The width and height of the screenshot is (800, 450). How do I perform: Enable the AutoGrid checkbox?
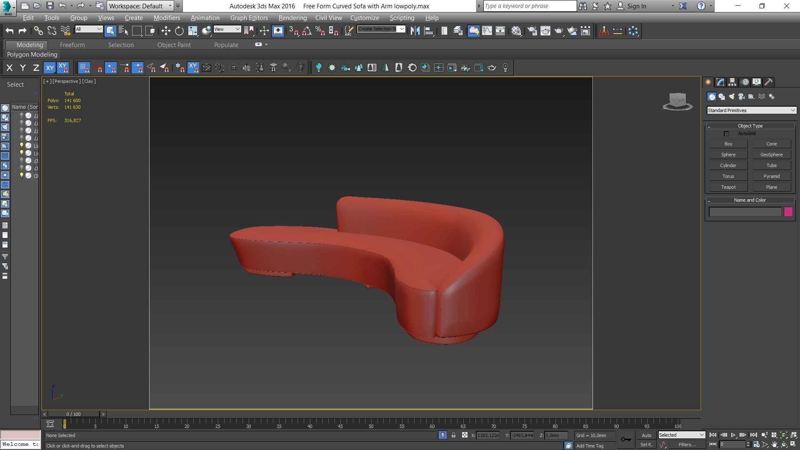pos(726,134)
